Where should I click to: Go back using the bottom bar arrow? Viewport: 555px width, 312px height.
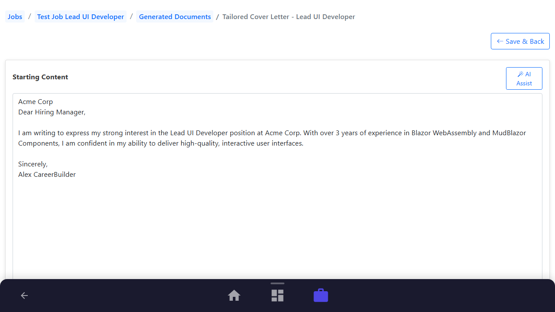pyautogui.click(x=24, y=296)
